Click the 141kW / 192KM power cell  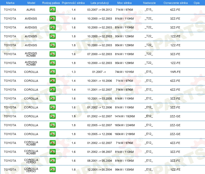click(x=125, y=116)
